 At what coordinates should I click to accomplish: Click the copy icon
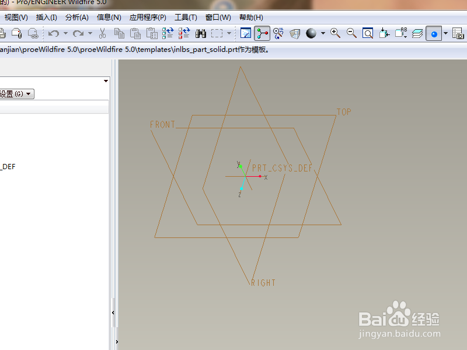click(119, 33)
